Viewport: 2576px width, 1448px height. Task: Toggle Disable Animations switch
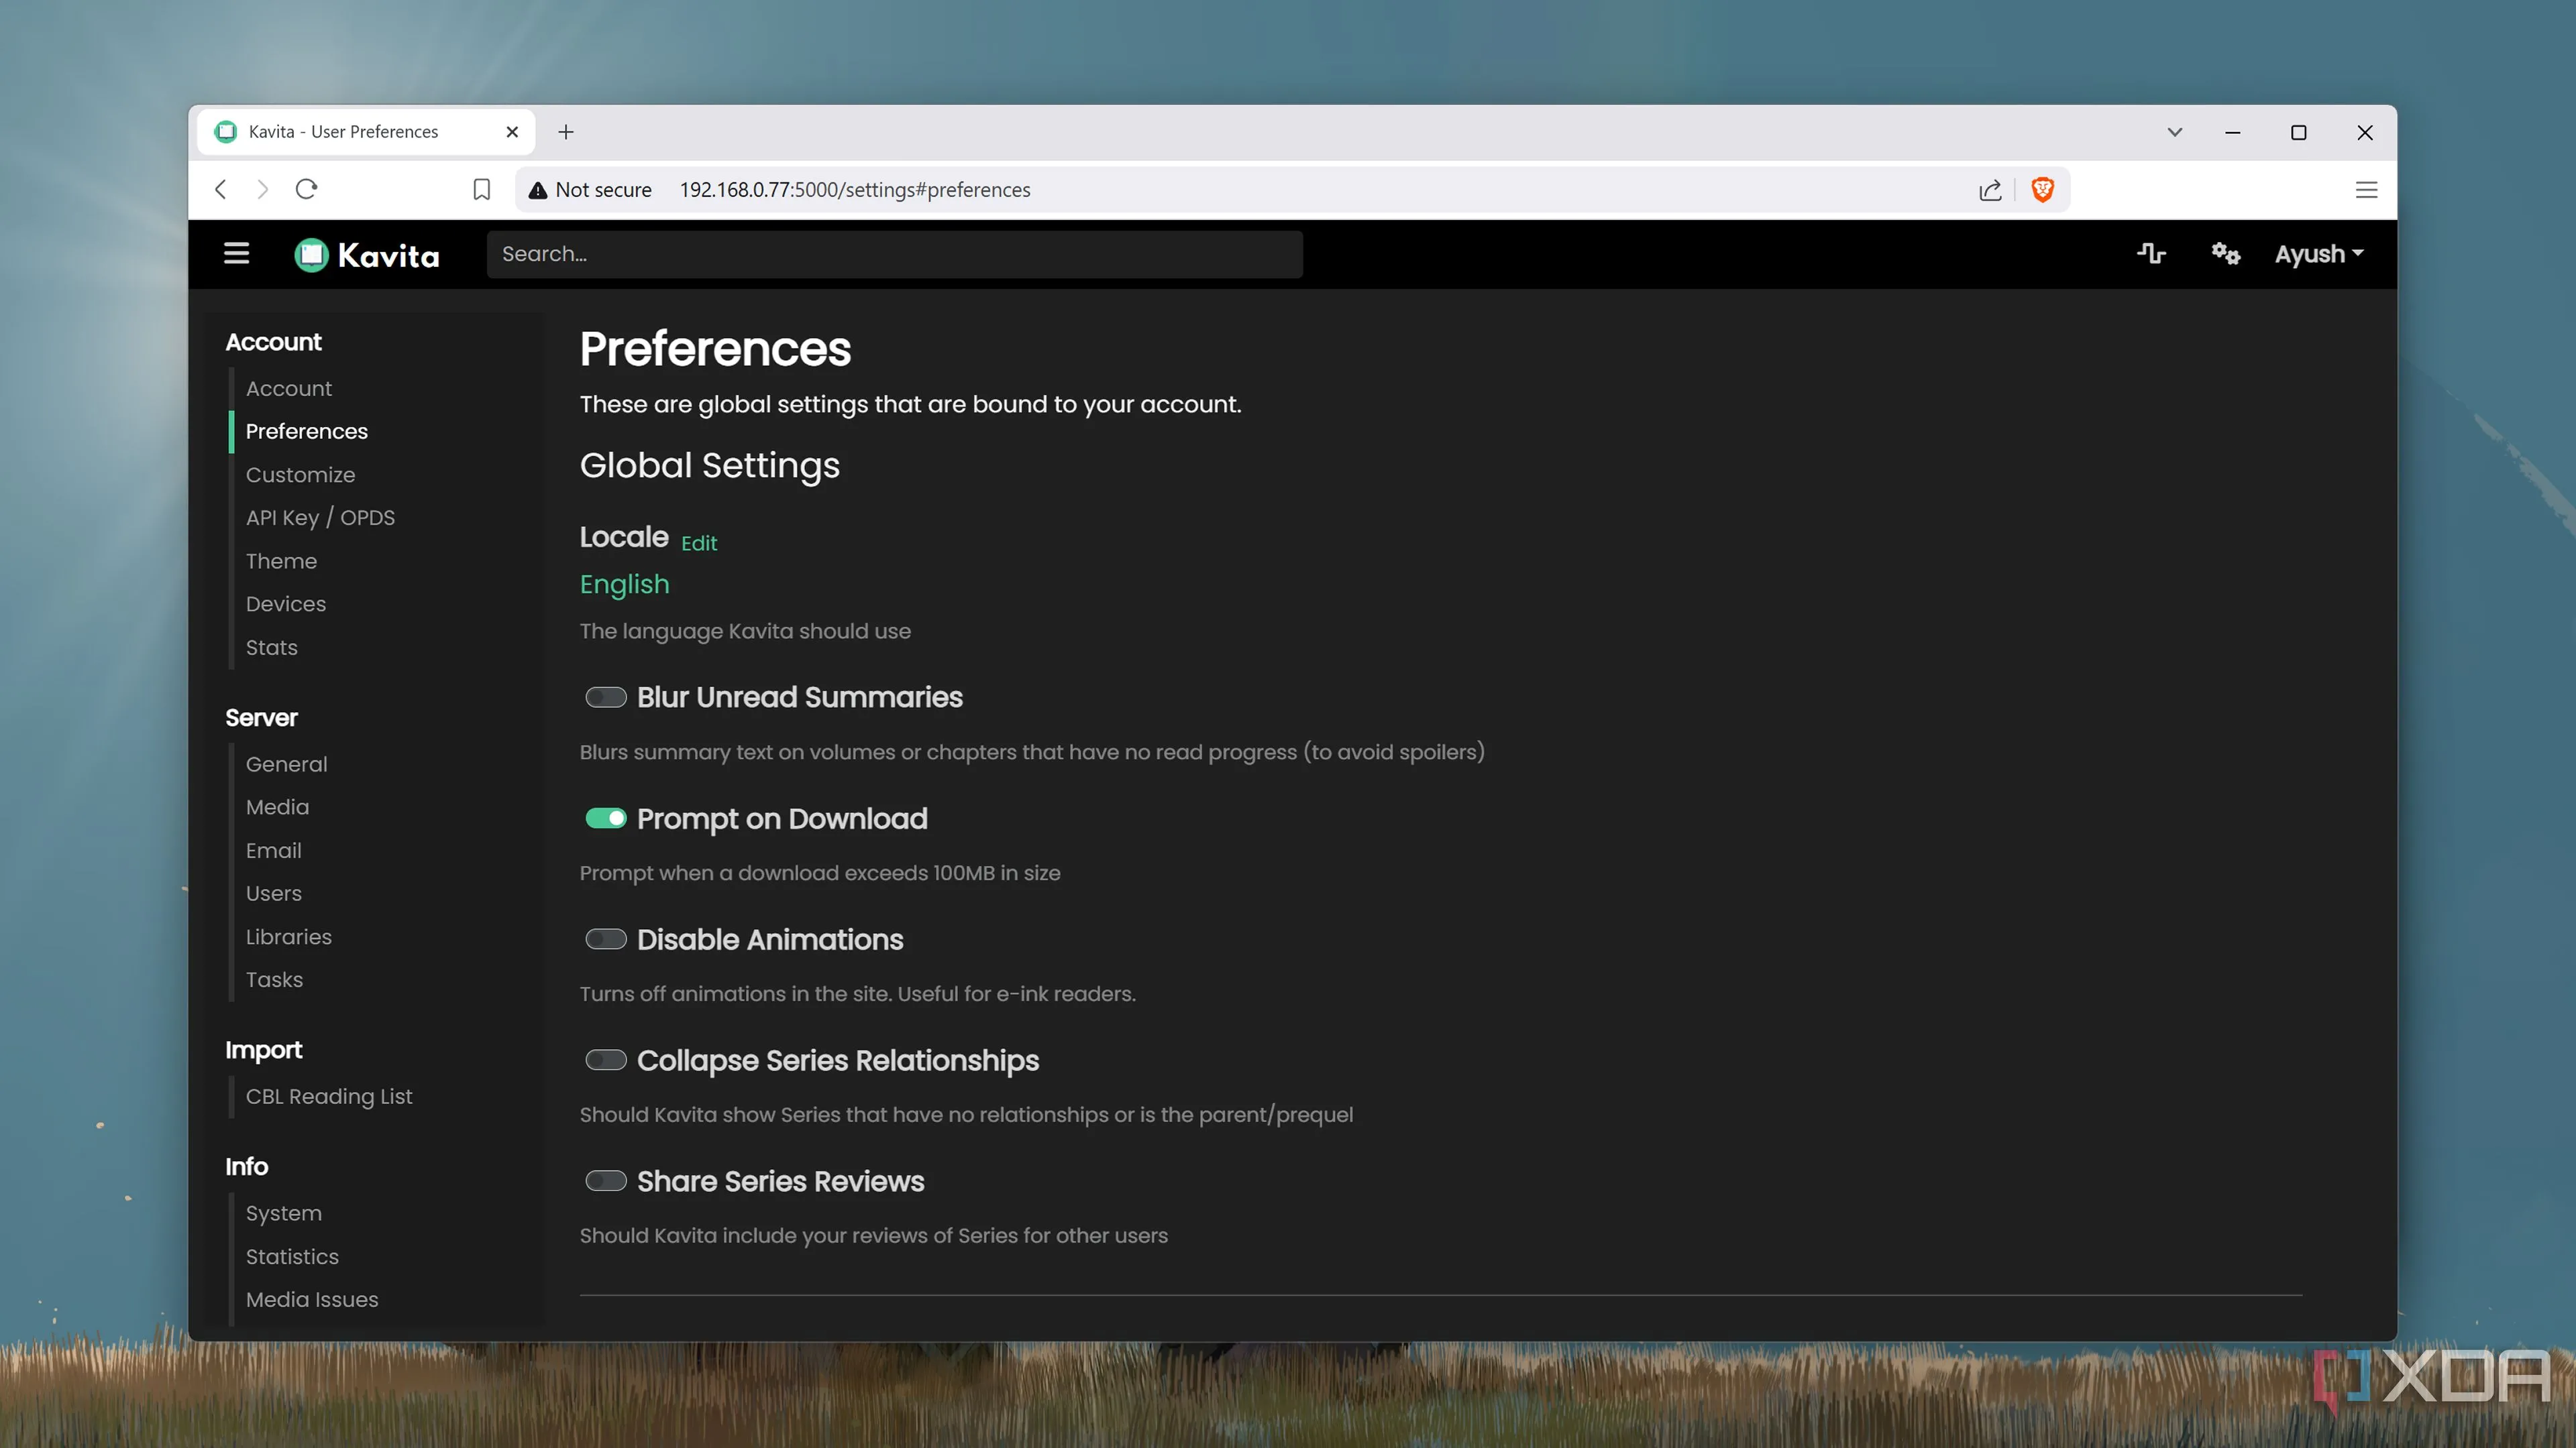pyautogui.click(x=606, y=939)
